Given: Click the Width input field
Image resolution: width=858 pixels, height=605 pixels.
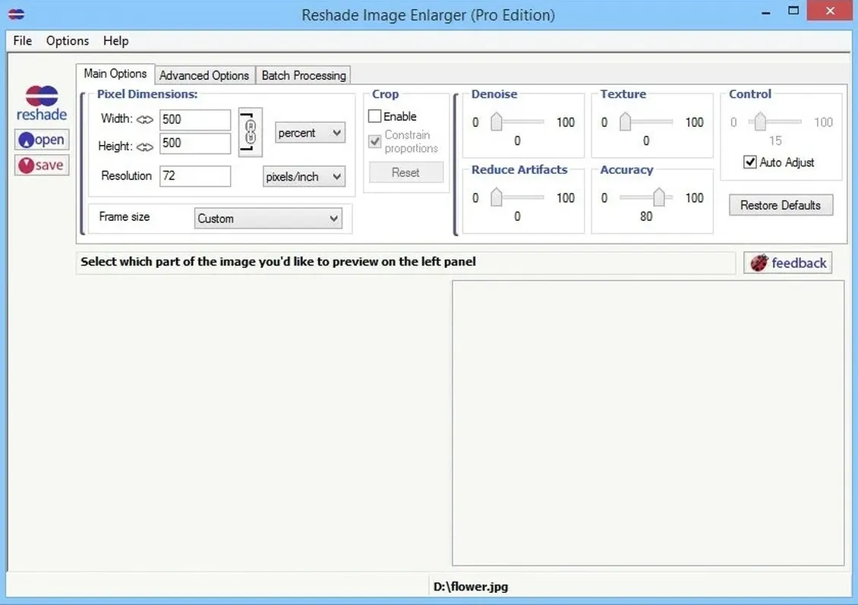Looking at the screenshot, I should coord(195,120).
